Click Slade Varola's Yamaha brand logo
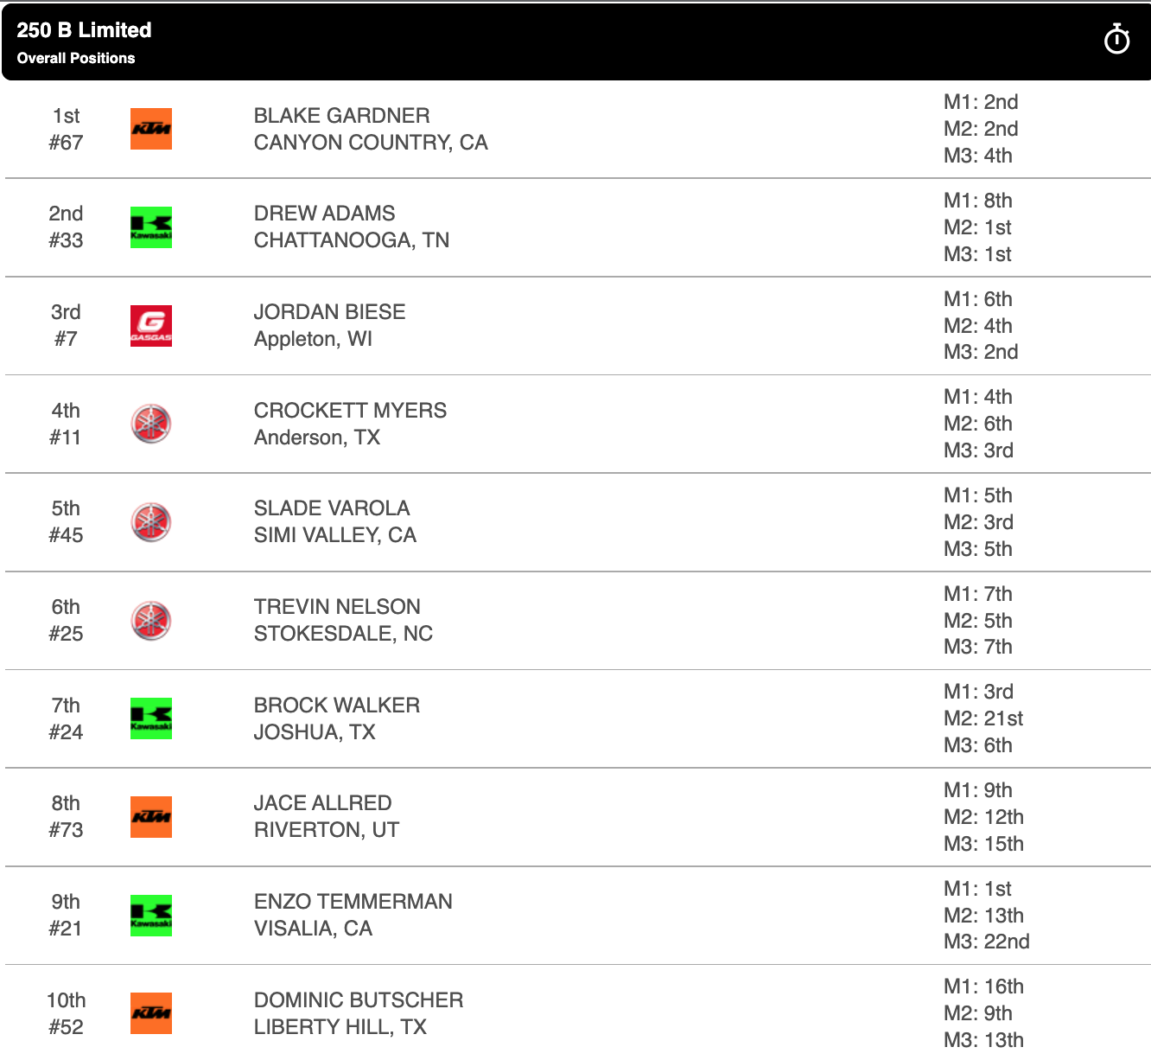The height and width of the screenshot is (1060, 1151). tap(151, 522)
